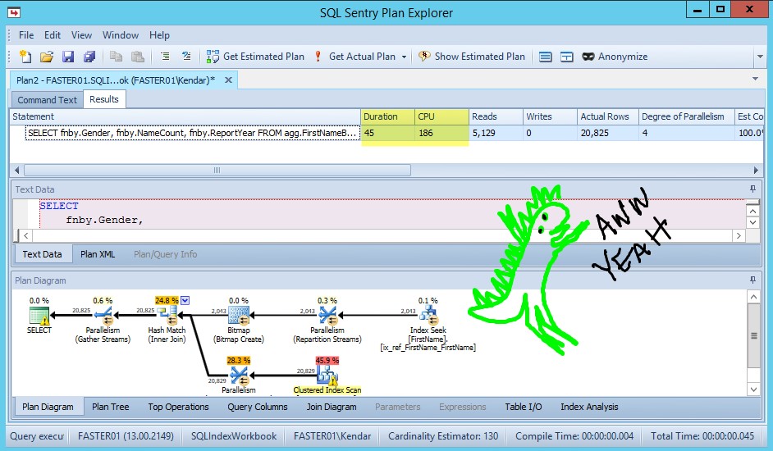Switch to the Plan XML tab

coord(98,254)
